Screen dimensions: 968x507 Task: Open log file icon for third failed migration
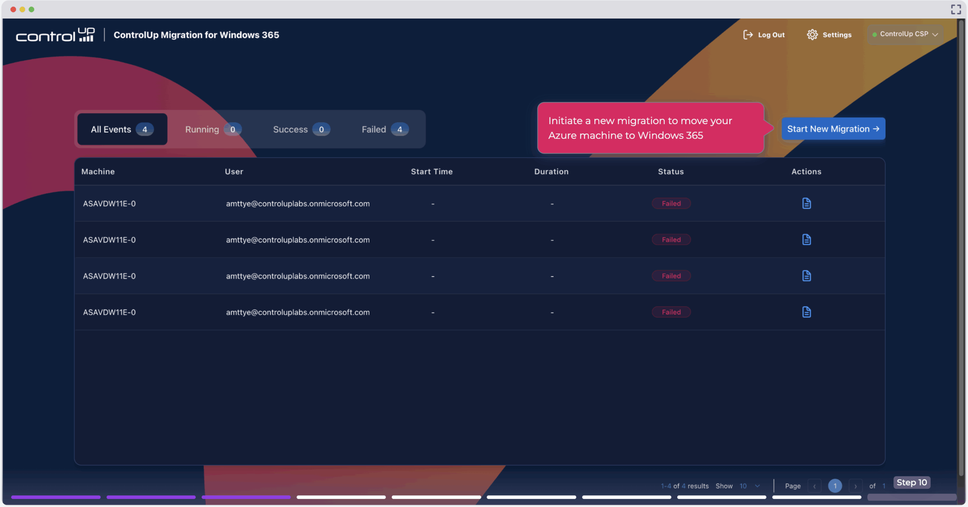[x=806, y=276]
